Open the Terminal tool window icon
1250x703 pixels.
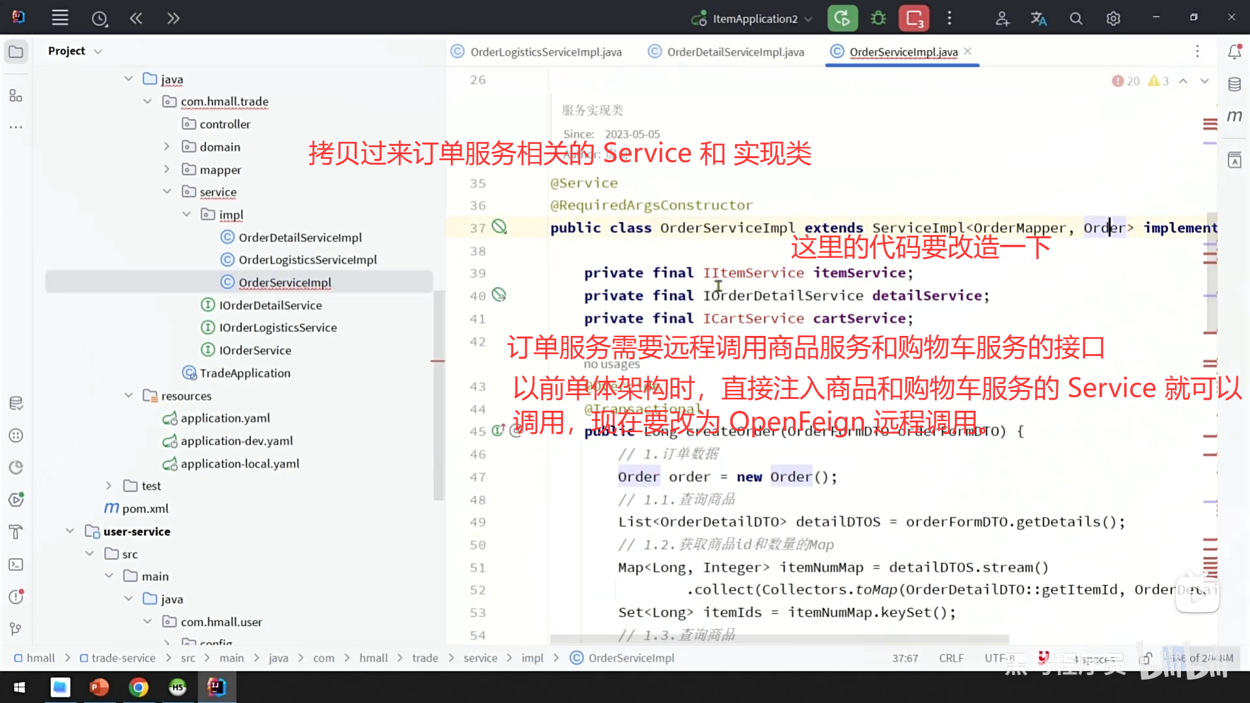point(16,564)
